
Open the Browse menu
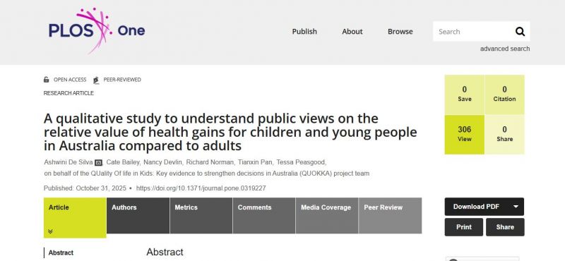click(x=400, y=31)
